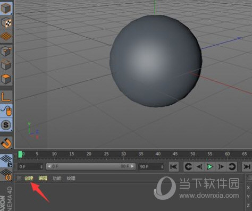Click frame 45 on the timeline ruler
The width and height of the screenshot is (252, 211).
click(175, 154)
